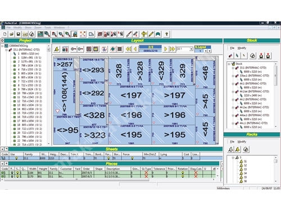This screenshot has width=281, height=211.
Task: Click the Pieces table horizontal scrollbar
Action: 76,179
